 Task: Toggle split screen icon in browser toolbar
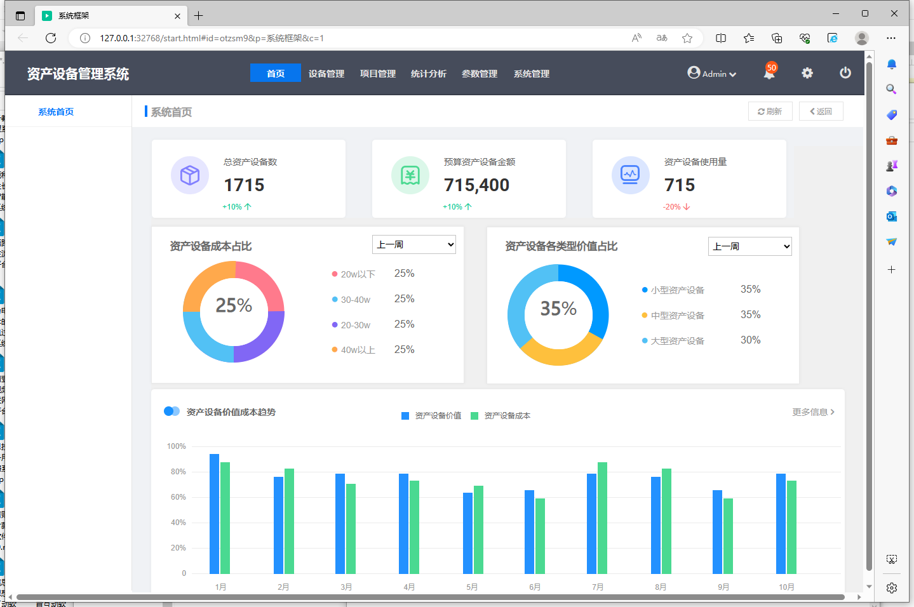pyautogui.click(x=721, y=38)
